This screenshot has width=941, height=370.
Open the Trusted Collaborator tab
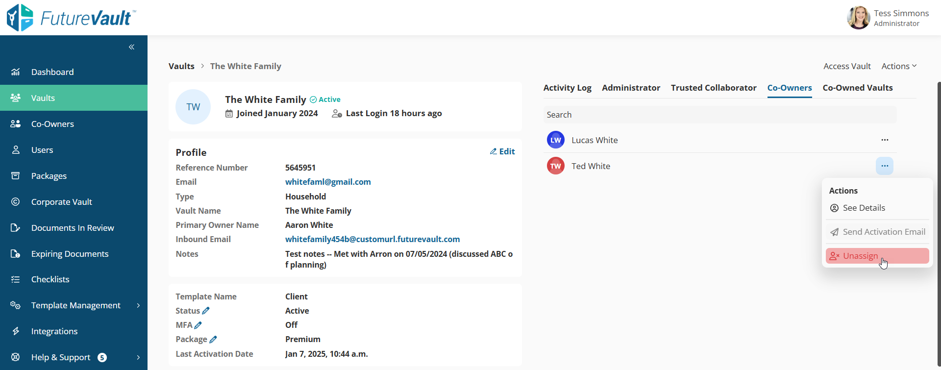click(x=714, y=88)
